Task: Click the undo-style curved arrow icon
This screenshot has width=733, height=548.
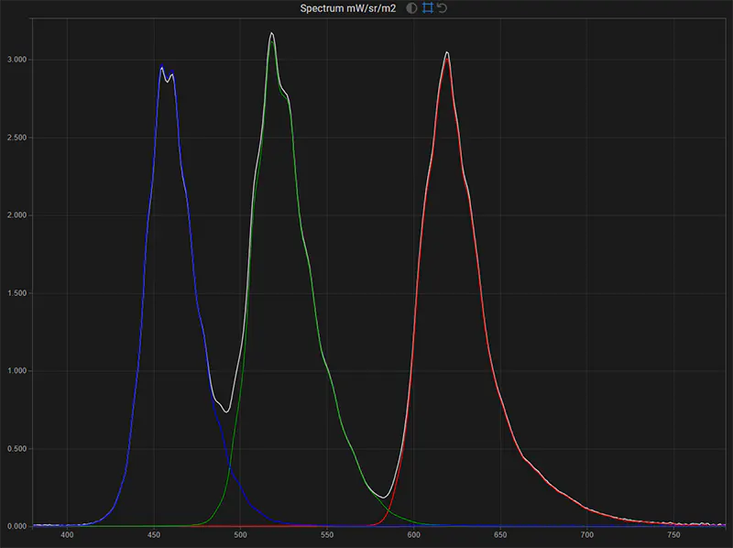Action: tap(443, 9)
